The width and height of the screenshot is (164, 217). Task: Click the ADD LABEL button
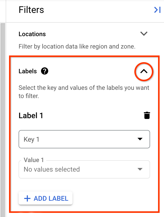[45, 198]
